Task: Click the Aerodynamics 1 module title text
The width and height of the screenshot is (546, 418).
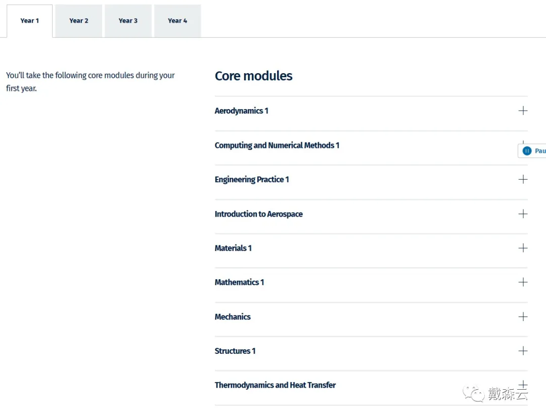Action: click(x=241, y=111)
